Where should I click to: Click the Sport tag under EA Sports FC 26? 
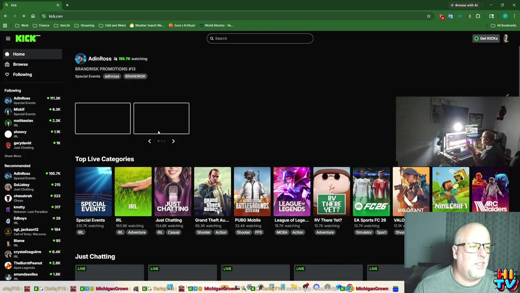pyautogui.click(x=381, y=232)
